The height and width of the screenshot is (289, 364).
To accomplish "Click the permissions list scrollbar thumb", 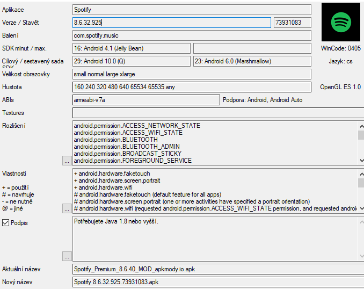I will (x=361, y=135).
